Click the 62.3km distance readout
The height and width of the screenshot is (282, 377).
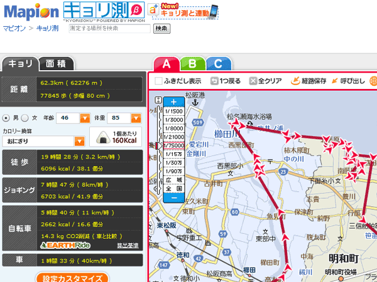[x=71, y=83]
